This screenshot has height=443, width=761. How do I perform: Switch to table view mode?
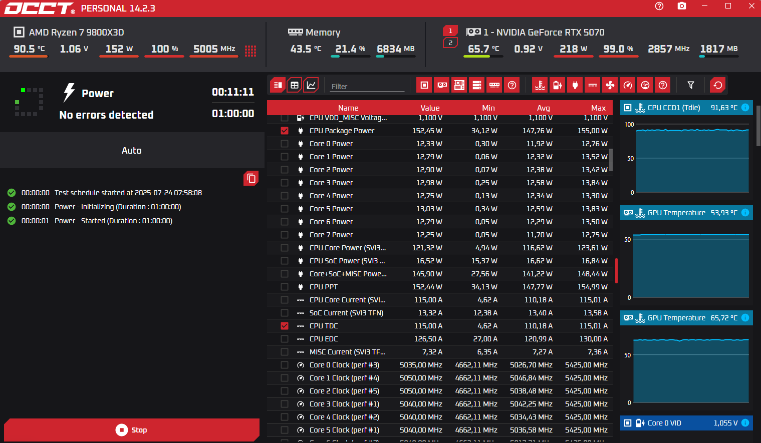point(295,85)
